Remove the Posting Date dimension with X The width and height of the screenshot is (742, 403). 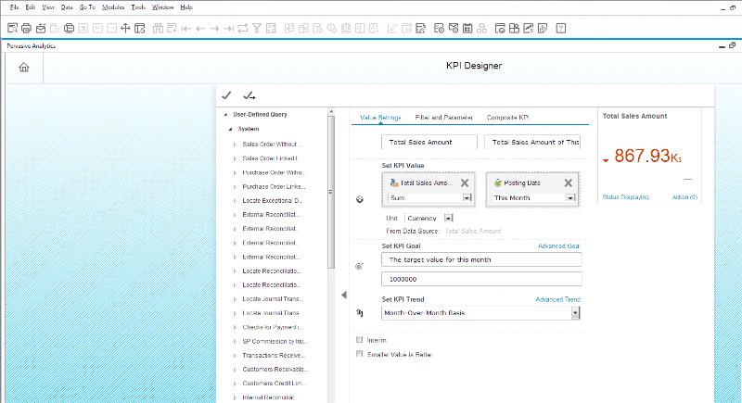pos(569,183)
